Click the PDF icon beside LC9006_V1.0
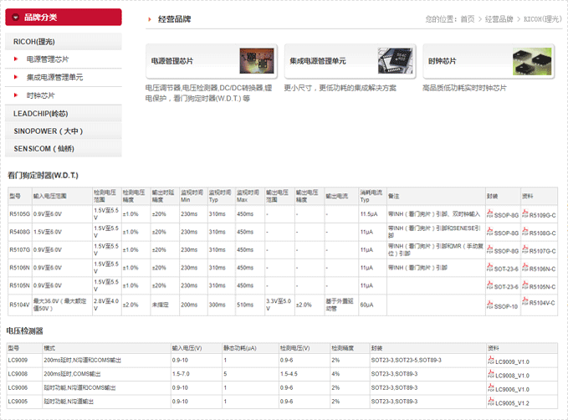The image size is (568, 420). click(x=491, y=387)
